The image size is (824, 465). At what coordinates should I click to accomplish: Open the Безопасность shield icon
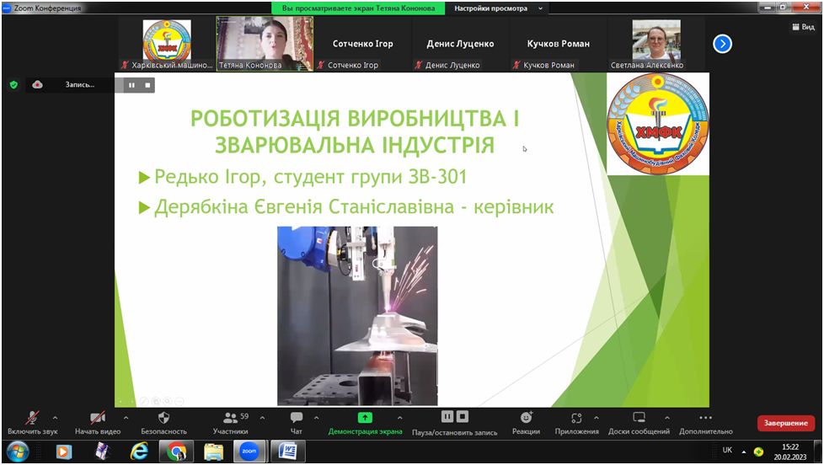click(x=164, y=418)
